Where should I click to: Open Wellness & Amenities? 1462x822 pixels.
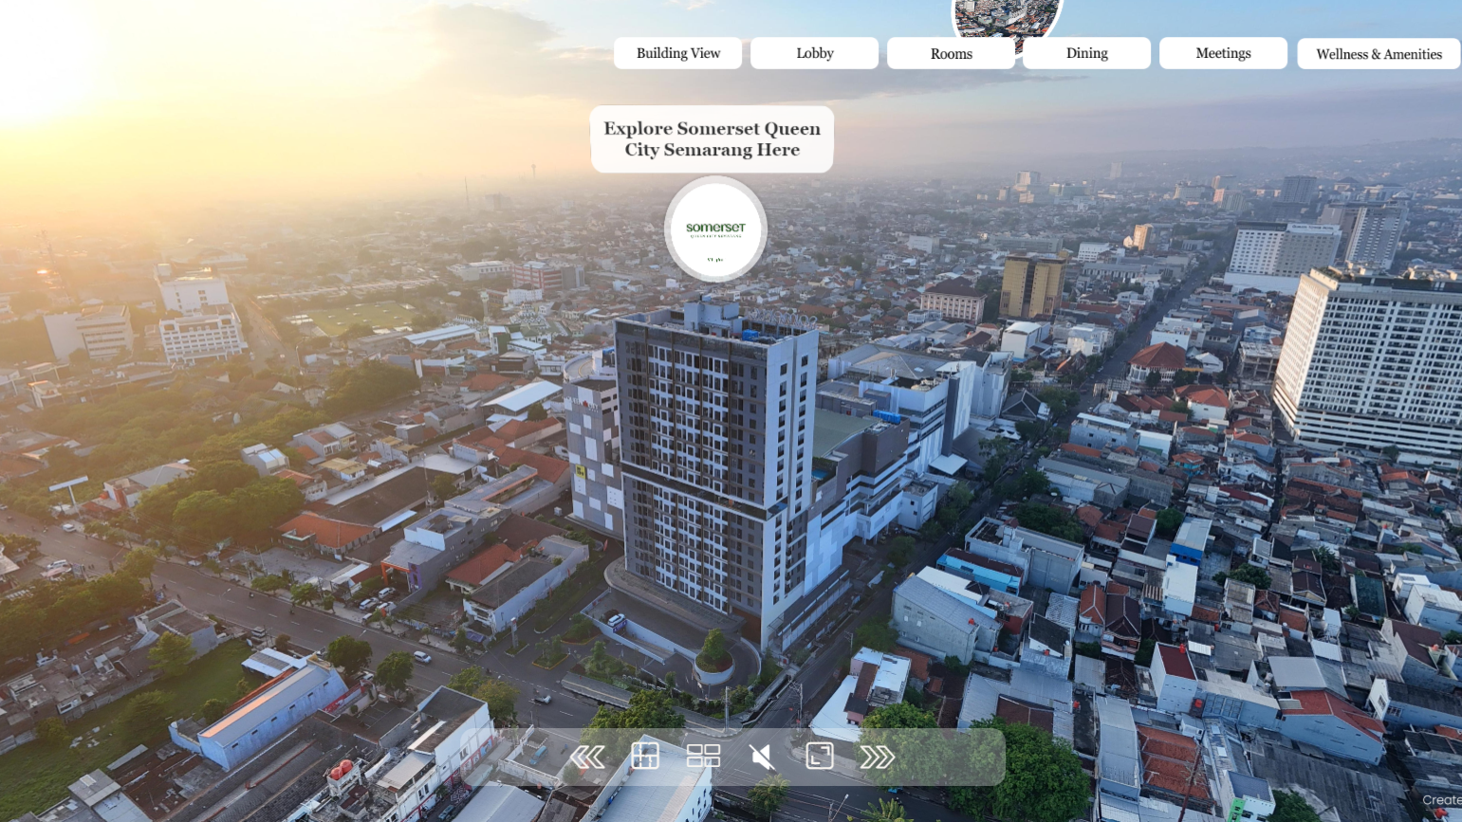point(1379,54)
